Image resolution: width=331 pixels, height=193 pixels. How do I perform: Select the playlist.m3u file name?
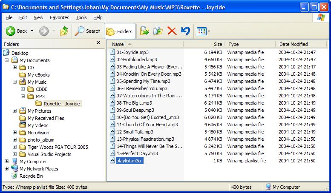click(129, 161)
